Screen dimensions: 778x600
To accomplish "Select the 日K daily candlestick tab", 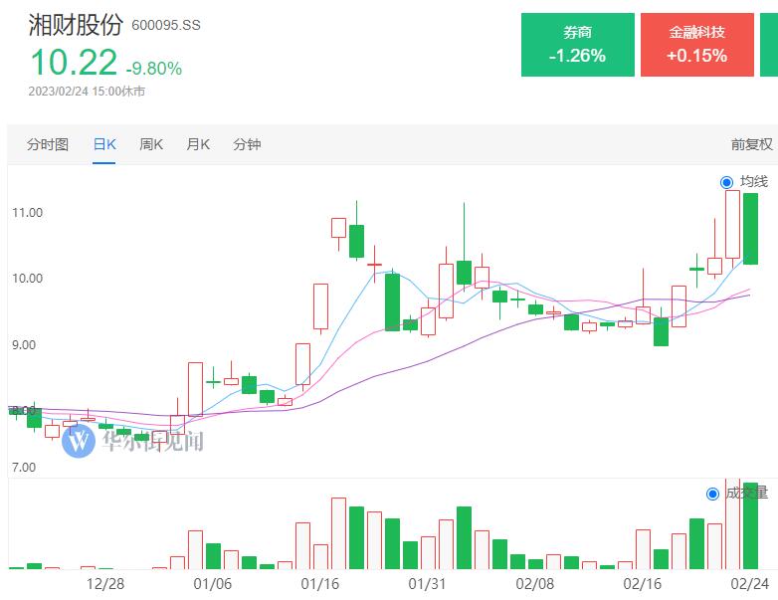I will [104, 144].
